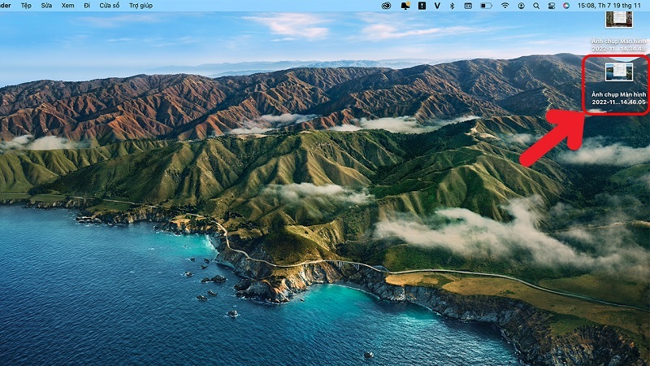Screen dimensions: 650x366
Task: Open the Xem menu
Action: tap(67, 5)
